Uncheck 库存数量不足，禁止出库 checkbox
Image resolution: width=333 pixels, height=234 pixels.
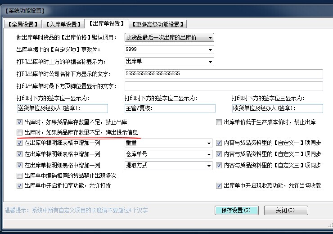[x=19, y=122]
